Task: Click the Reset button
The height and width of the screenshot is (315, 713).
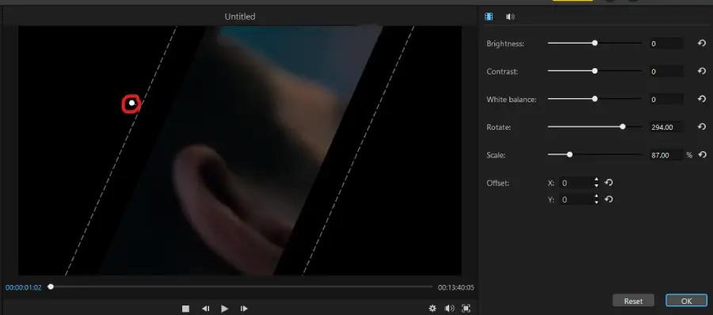Action: click(633, 301)
